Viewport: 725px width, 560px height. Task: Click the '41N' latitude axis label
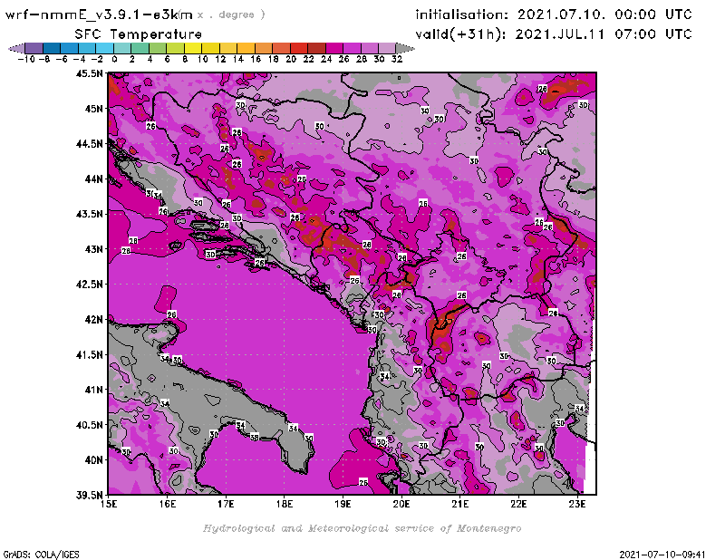click(x=93, y=390)
